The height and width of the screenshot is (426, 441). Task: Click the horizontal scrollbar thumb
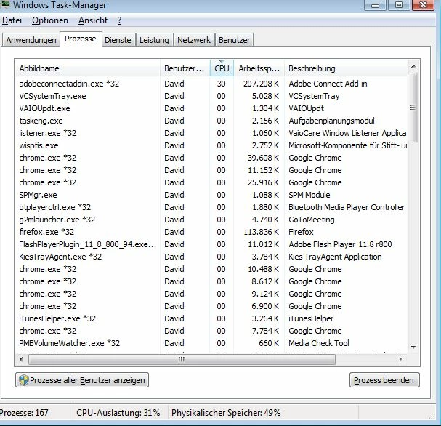182,359
